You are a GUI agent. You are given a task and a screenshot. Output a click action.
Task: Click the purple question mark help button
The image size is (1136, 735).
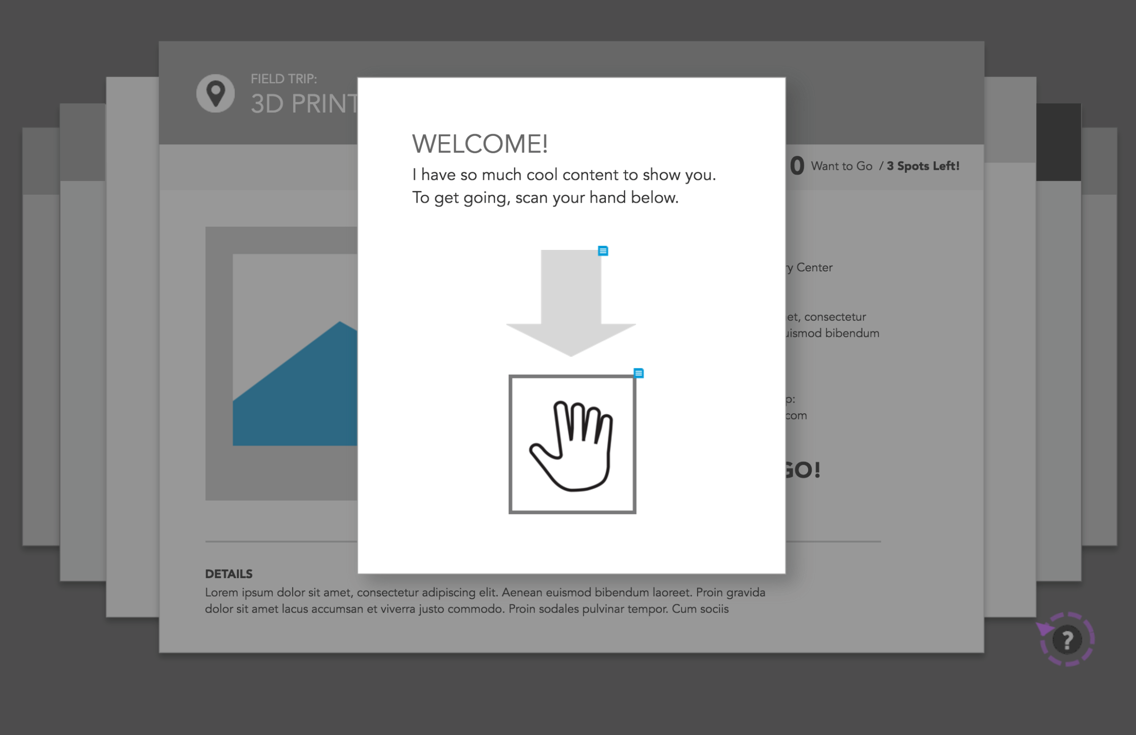1067,640
